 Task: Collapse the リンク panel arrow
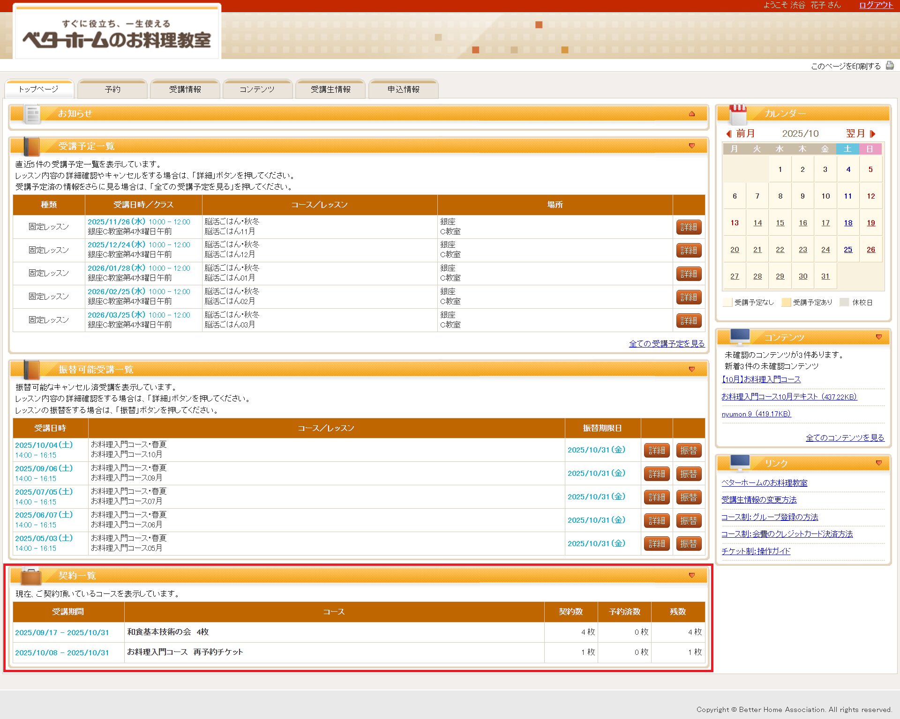point(878,463)
